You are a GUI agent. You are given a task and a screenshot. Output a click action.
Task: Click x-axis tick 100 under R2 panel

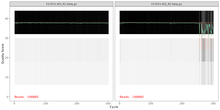(151, 103)
